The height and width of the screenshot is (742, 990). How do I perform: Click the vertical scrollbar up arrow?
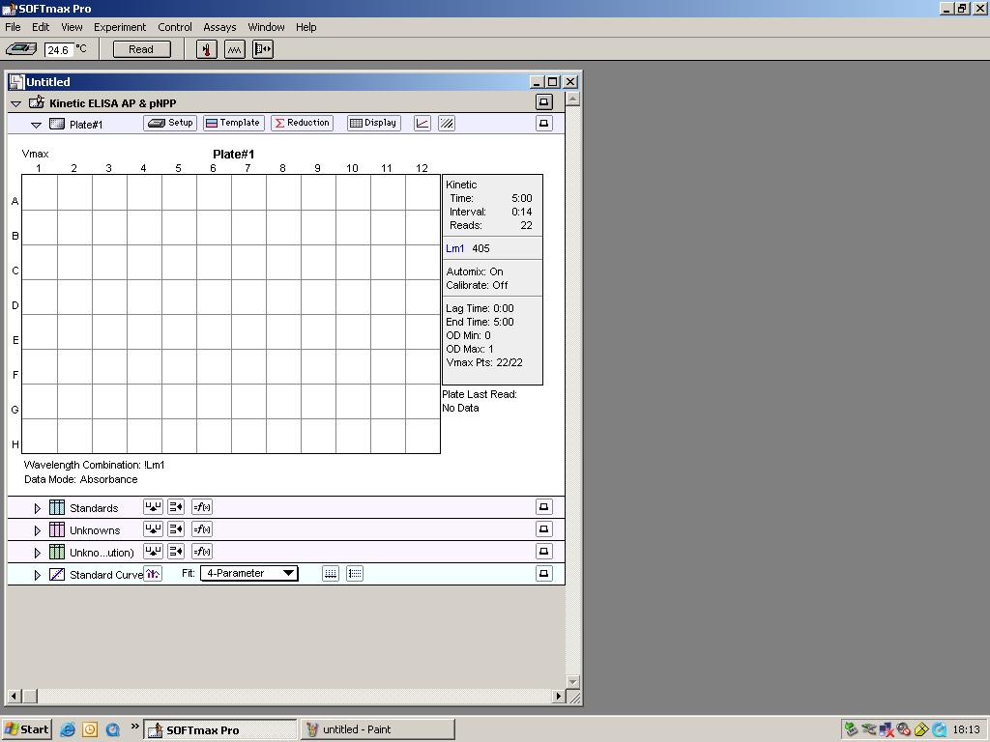click(x=572, y=99)
